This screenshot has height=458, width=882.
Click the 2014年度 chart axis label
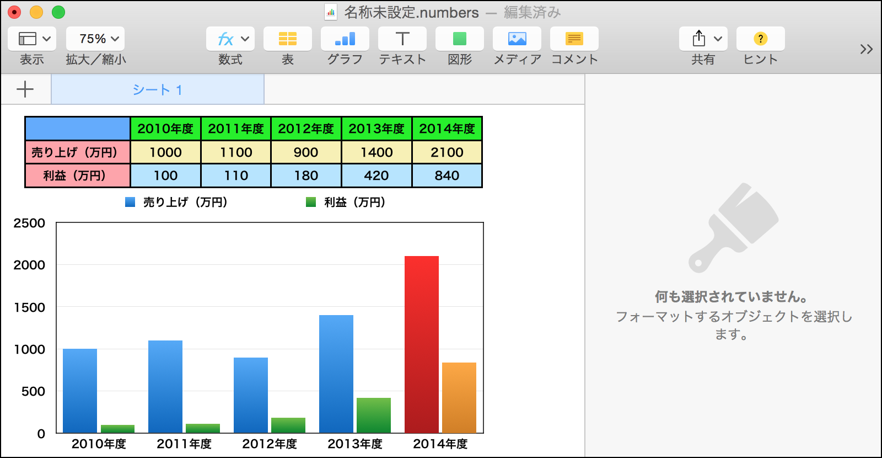click(440, 444)
